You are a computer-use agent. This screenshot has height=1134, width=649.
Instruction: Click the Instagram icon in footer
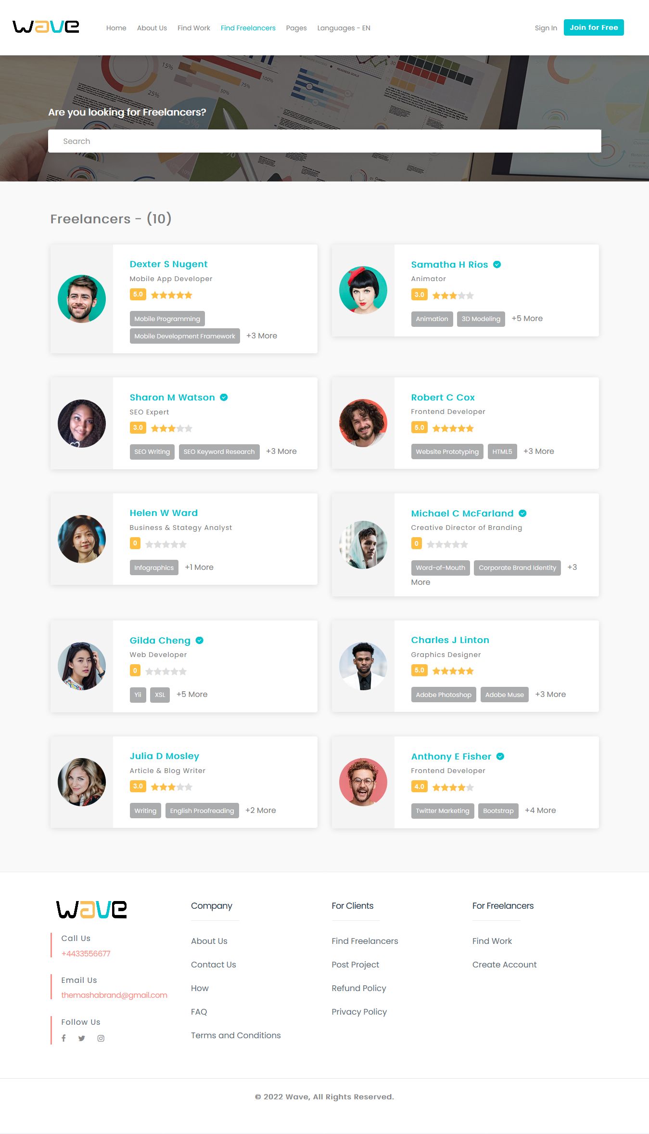pyautogui.click(x=101, y=1038)
